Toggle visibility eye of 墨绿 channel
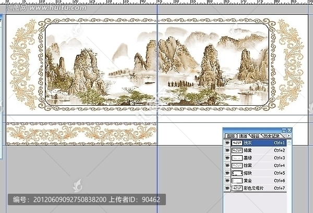Viewport: 313px width, 213px height. tap(227, 158)
